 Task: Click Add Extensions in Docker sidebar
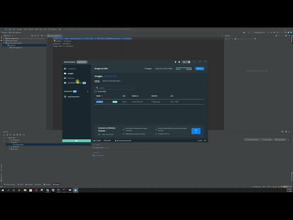[73, 97]
